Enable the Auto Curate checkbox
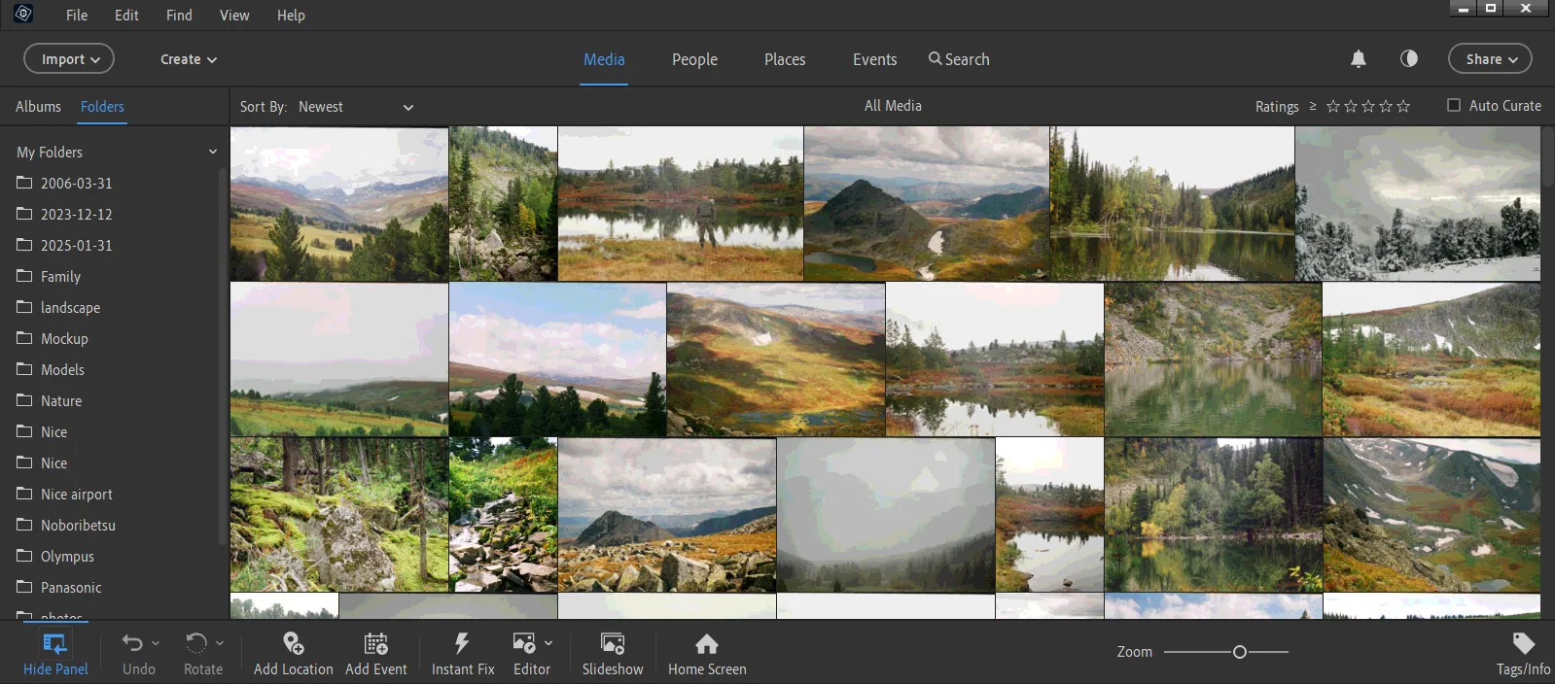The height and width of the screenshot is (684, 1555). [x=1454, y=105]
